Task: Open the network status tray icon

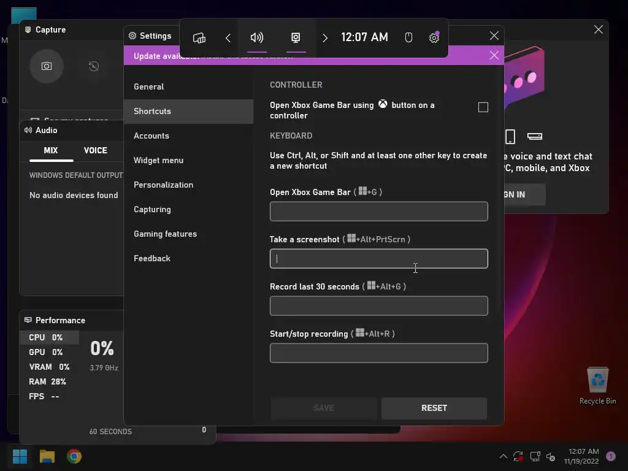Action: pos(535,456)
